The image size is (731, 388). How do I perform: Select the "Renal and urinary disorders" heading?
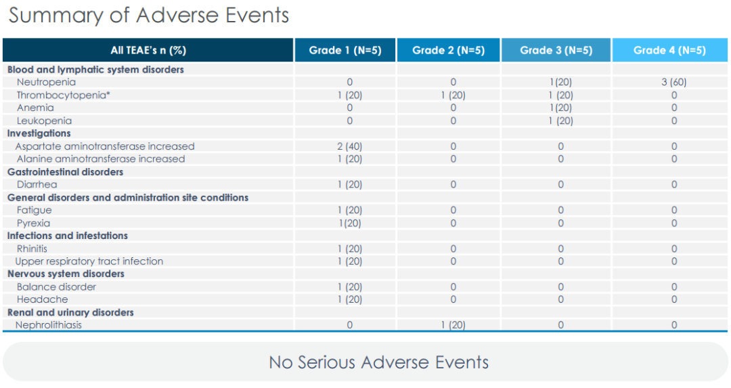pos(70,313)
